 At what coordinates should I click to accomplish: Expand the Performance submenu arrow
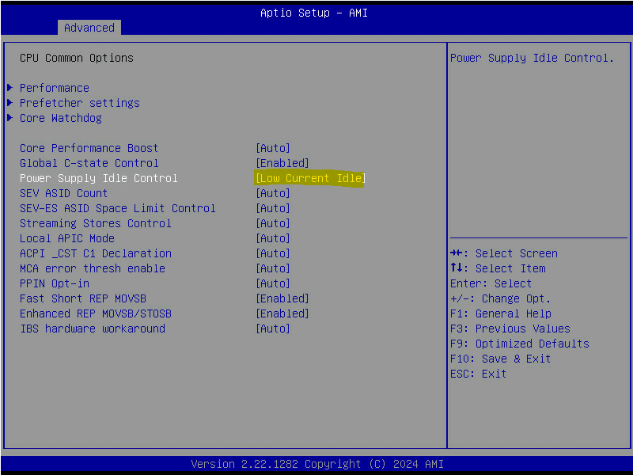(x=10, y=88)
